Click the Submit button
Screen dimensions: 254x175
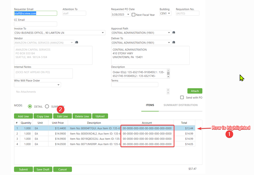23,169
